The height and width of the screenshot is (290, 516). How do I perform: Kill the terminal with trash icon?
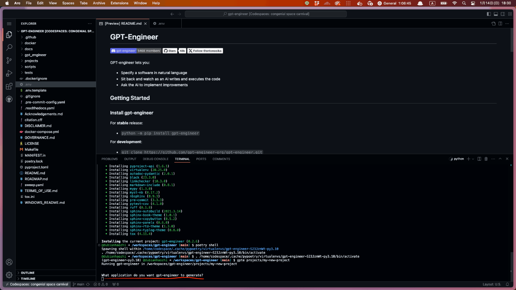click(x=486, y=159)
